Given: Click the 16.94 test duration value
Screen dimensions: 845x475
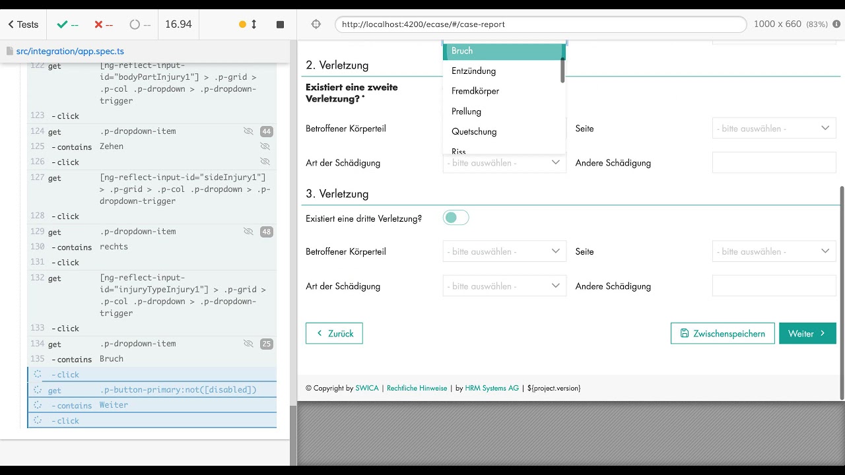Looking at the screenshot, I should pyautogui.click(x=178, y=24).
